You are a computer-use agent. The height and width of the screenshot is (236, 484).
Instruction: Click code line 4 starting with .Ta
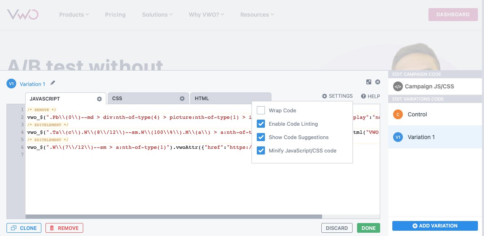139,132
